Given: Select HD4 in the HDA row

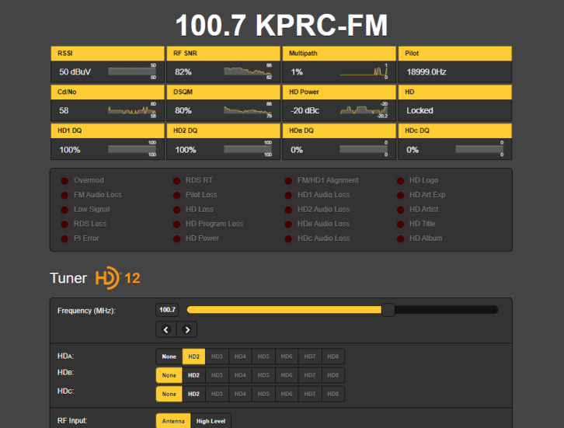Looking at the screenshot, I should tap(240, 357).
